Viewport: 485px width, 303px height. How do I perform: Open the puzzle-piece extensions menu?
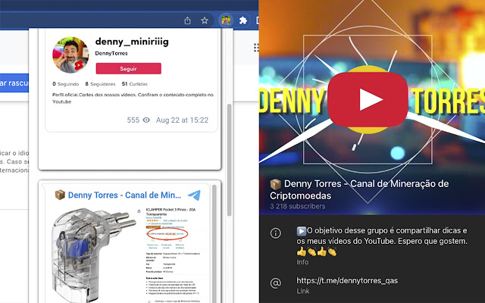243,20
